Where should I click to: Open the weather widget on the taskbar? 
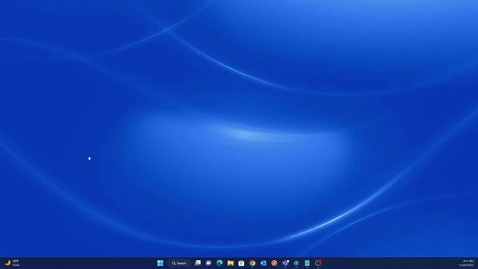tap(12, 263)
